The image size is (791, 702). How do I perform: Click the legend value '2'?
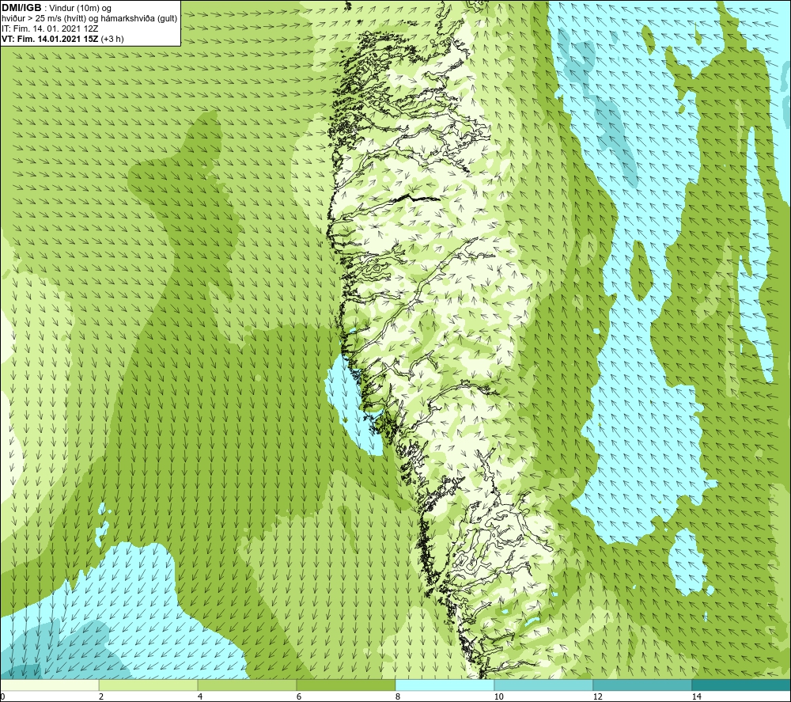pyautogui.click(x=101, y=696)
